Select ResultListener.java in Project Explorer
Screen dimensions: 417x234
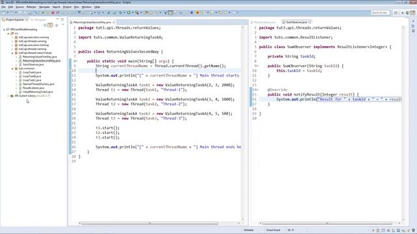33,88
